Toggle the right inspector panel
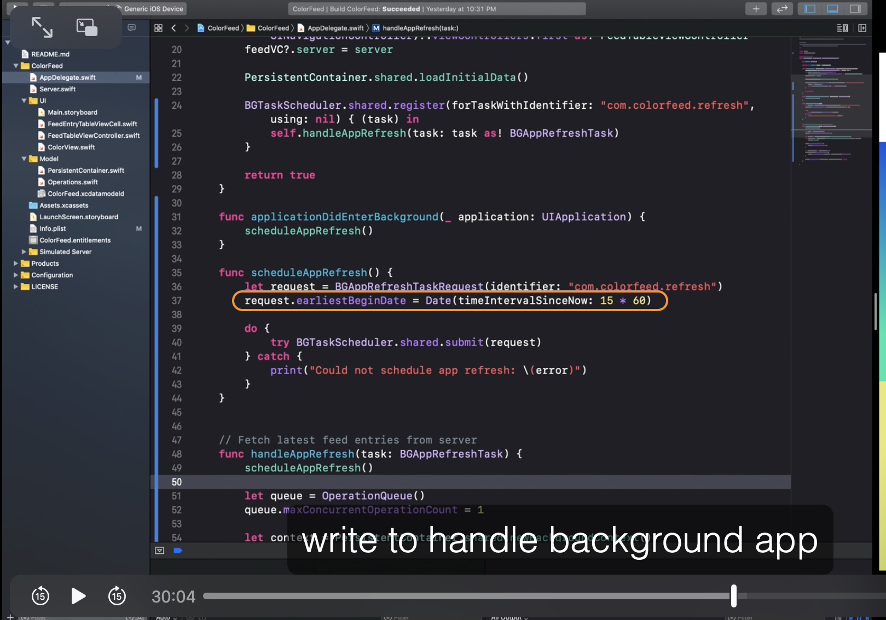This screenshot has height=620, width=886. pyautogui.click(x=855, y=9)
